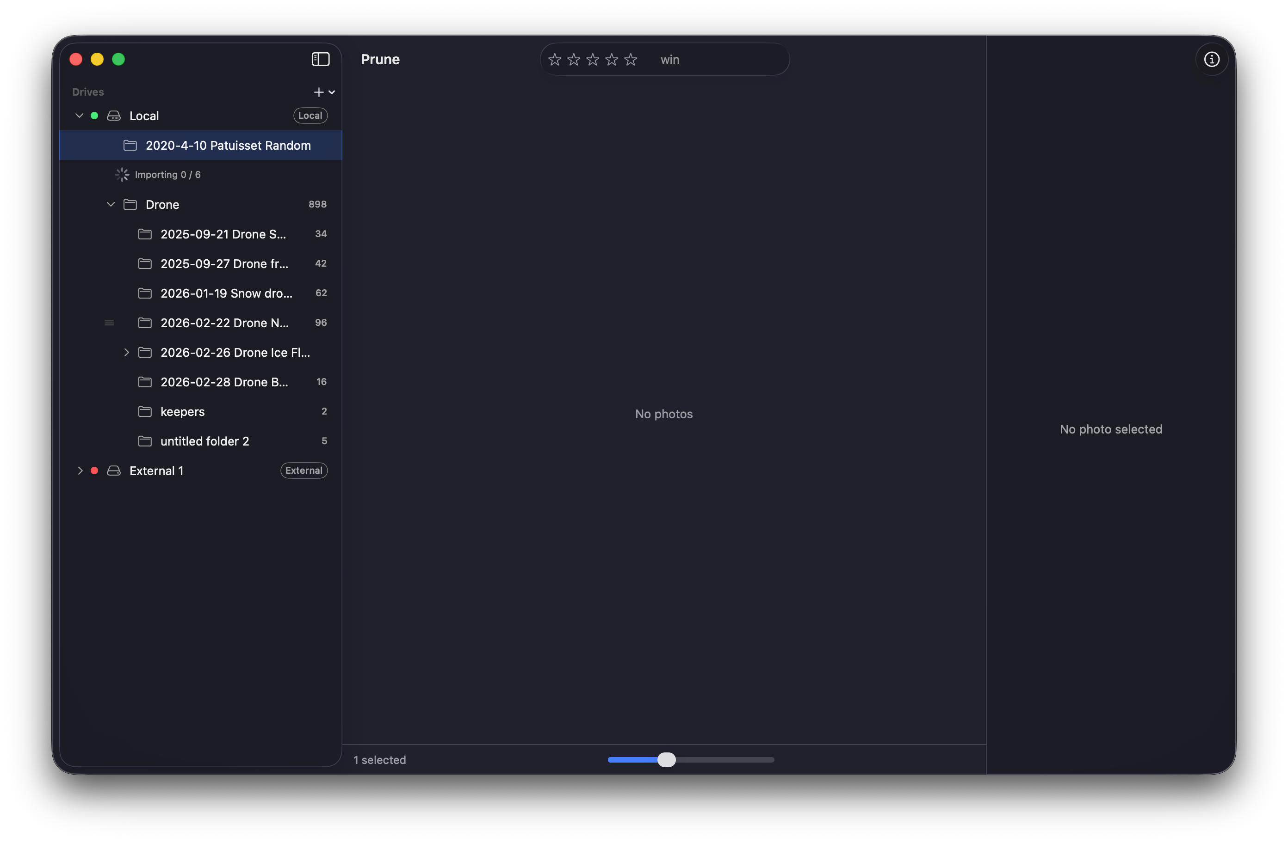Collapse the Local drive chevron
Viewport: 1288px width, 843px height.
tap(79, 115)
